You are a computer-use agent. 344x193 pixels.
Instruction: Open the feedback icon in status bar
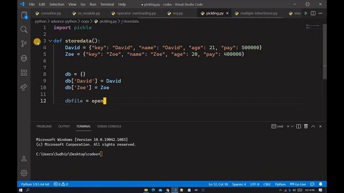click(x=312, y=184)
